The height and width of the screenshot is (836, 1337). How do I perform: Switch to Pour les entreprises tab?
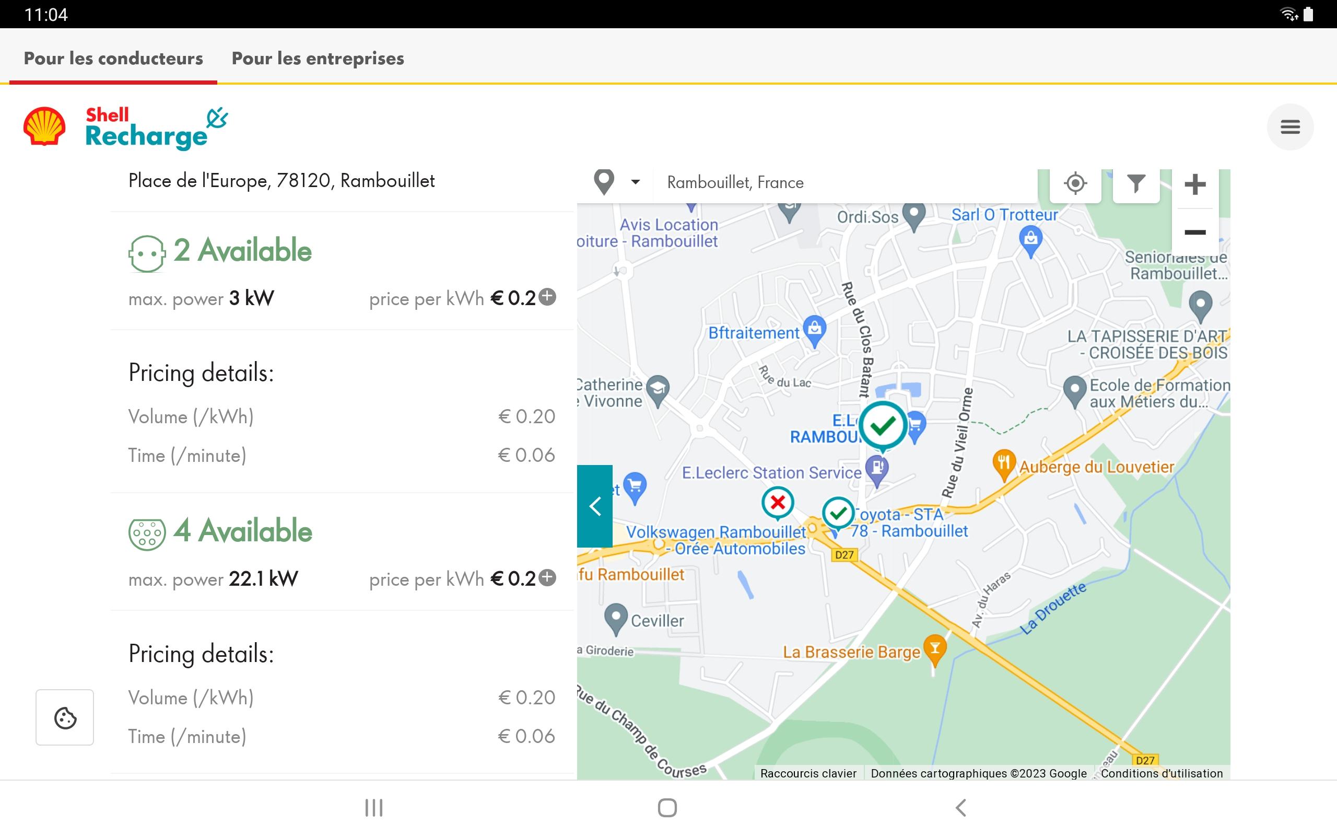318,58
